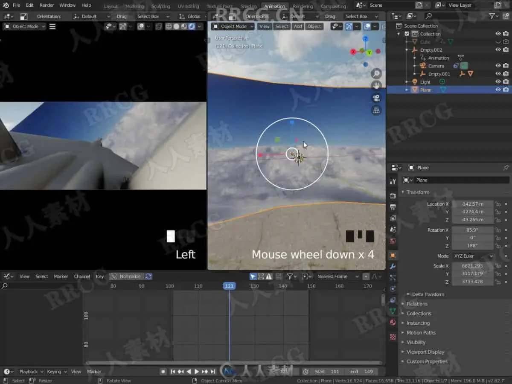Screen dimensions: 512x384
Task: Expand the Delta Transform panel
Action: coord(428,294)
